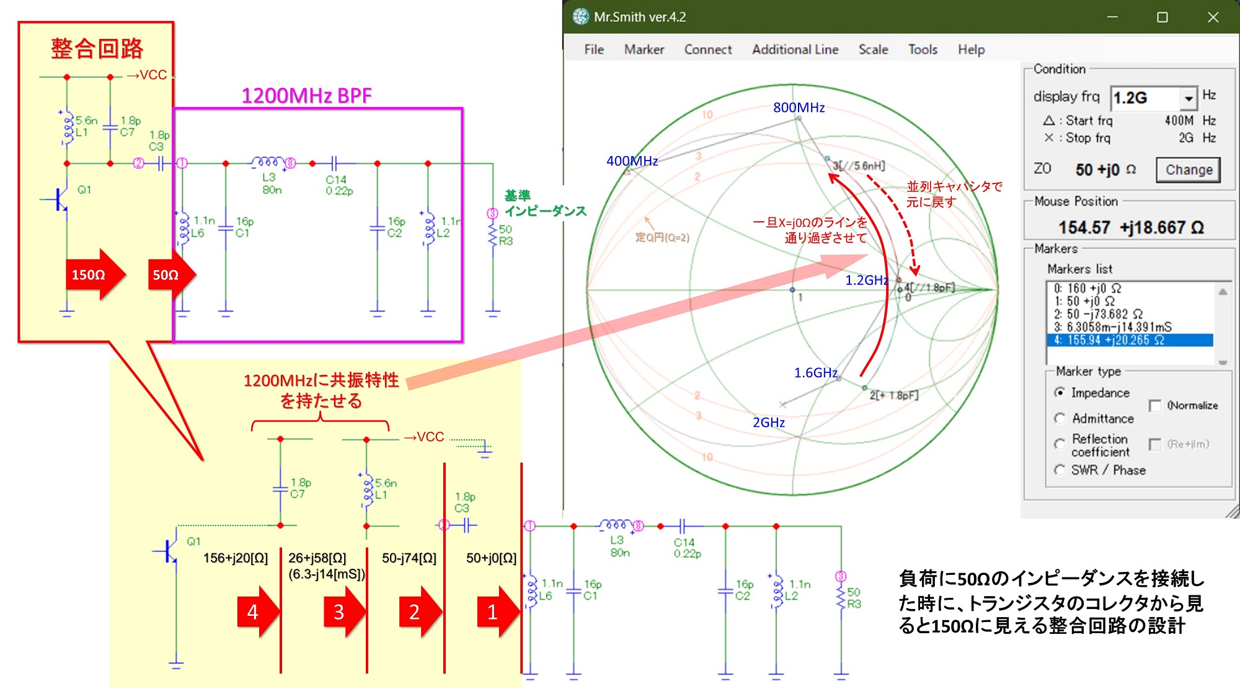This screenshot has width=1240, height=697.
Task: Toggle the (Re+jIm) checkbox
Action: (x=1154, y=444)
